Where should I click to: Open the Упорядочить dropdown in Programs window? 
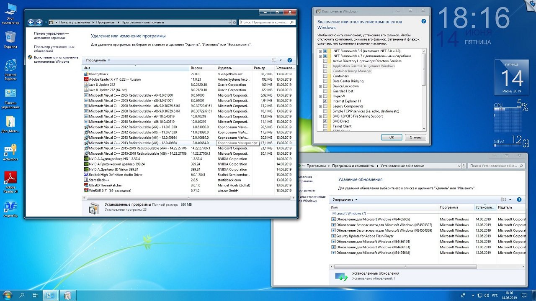pos(98,60)
